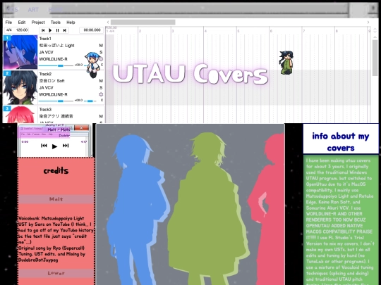Skip to next song in music player
This screenshot has height=285, width=381.
[66, 146]
